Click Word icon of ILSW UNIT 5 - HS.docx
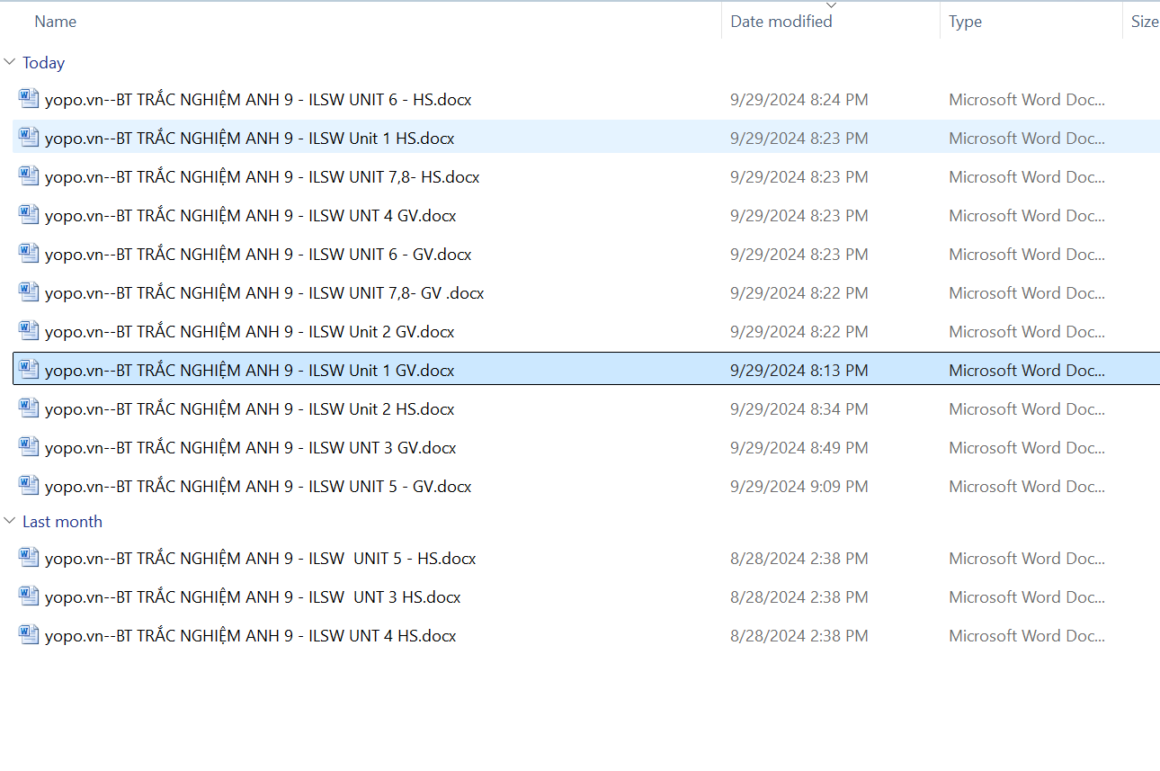The height and width of the screenshot is (771, 1160). tap(29, 558)
